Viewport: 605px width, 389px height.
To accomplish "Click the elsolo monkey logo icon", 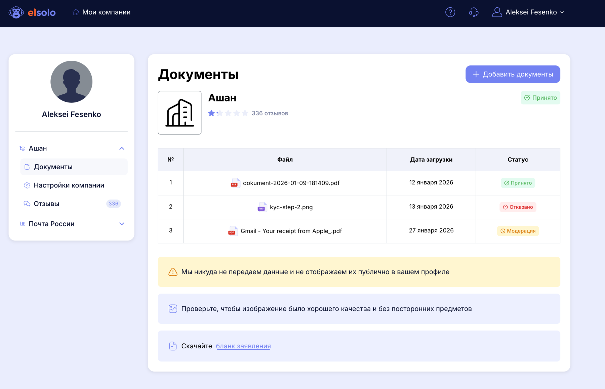I will click(16, 12).
